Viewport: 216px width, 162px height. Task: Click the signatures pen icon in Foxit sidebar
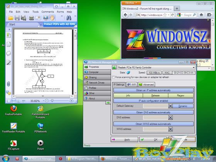click(8, 62)
